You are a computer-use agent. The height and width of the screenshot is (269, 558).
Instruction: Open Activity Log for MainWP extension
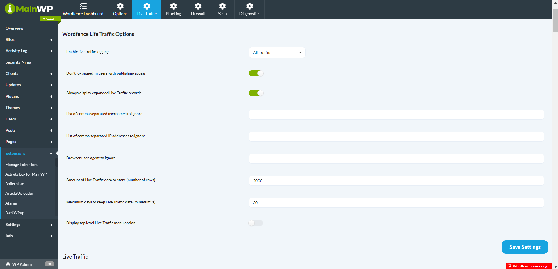[x=26, y=174]
